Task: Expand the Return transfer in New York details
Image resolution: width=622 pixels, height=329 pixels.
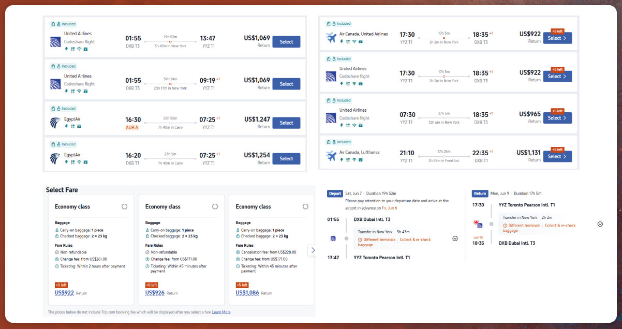Action: [x=600, y=224]
